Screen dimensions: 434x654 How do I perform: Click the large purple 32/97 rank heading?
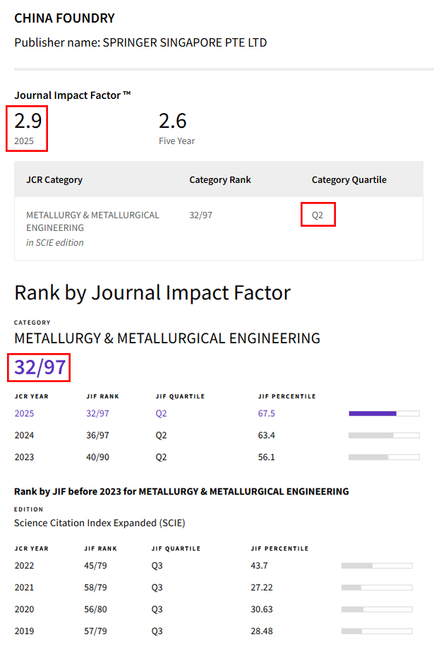click(40, 367)
